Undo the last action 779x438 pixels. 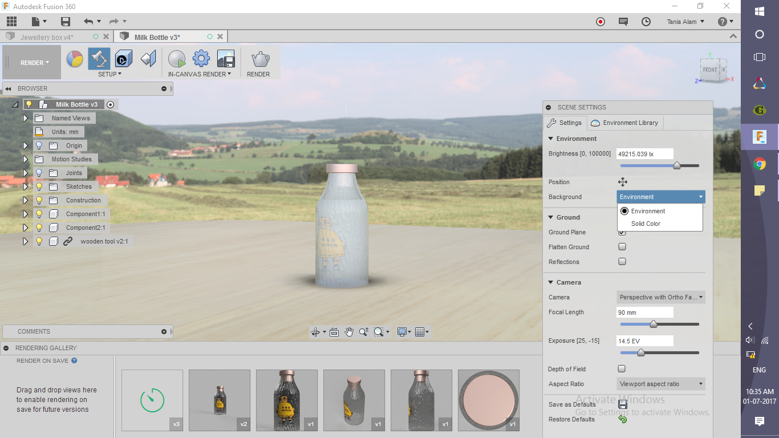point(88,22)
